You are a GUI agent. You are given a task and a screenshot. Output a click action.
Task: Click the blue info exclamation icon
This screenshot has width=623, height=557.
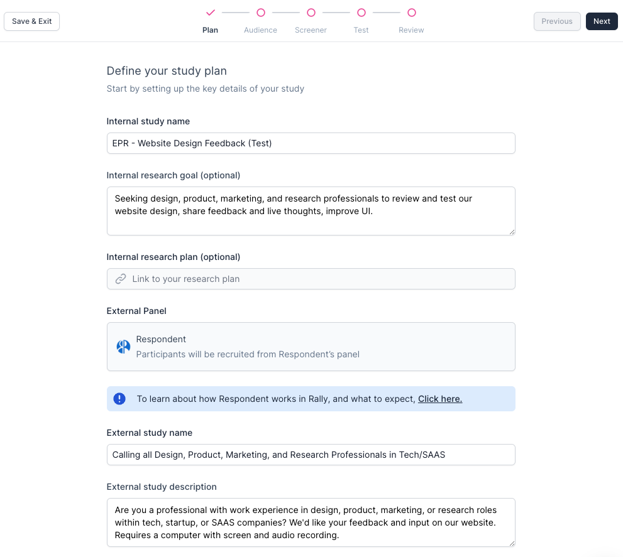119,399
